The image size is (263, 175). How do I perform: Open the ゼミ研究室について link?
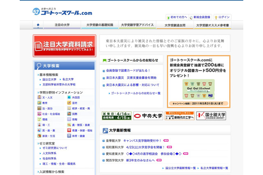point(55,148)
